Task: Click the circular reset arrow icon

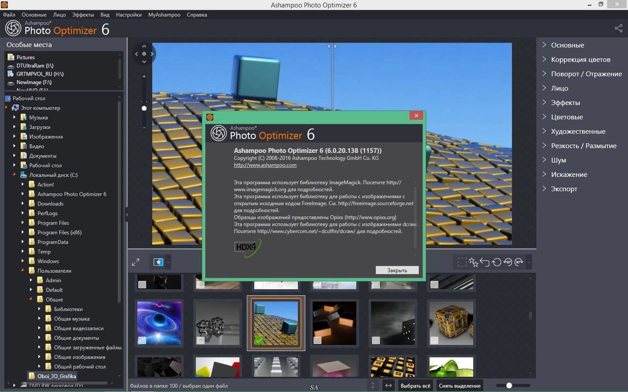Action: (496, 262)
